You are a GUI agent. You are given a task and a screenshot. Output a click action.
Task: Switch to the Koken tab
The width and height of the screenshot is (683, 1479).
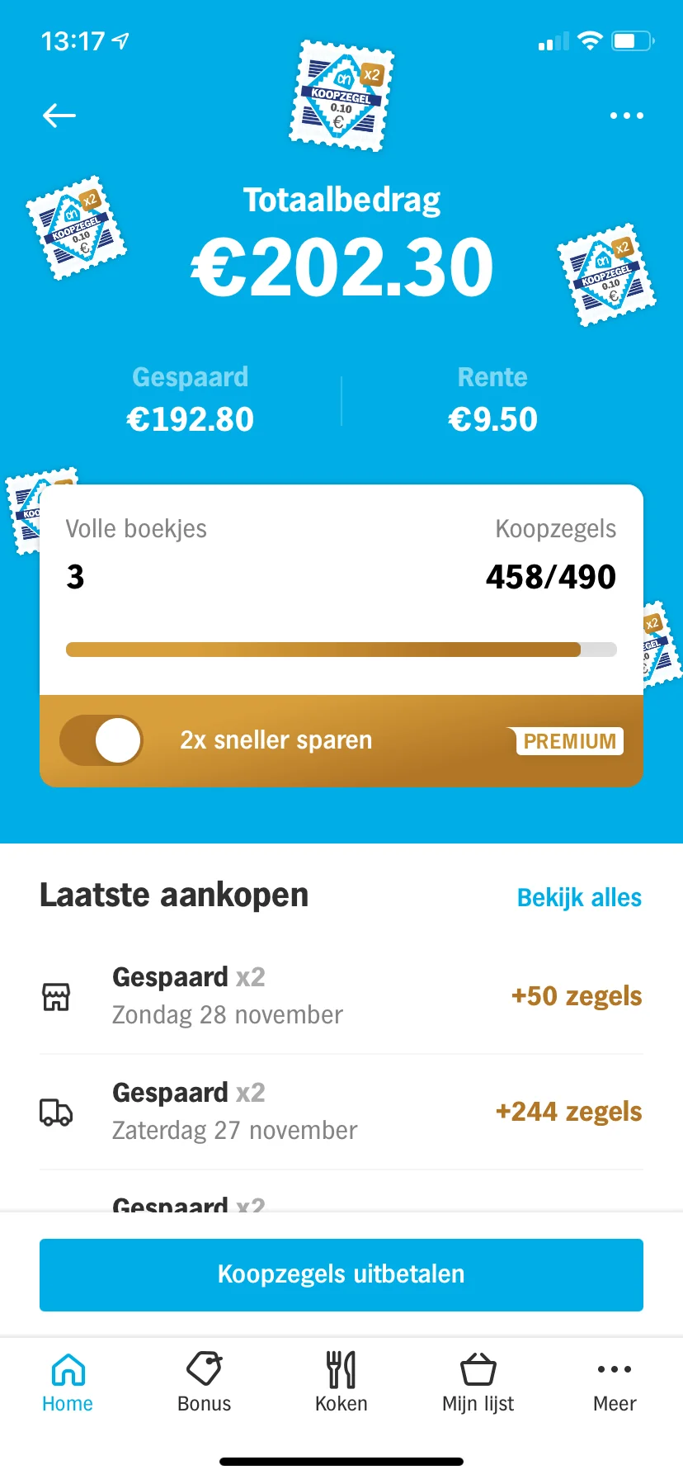tap(341, 1382)
